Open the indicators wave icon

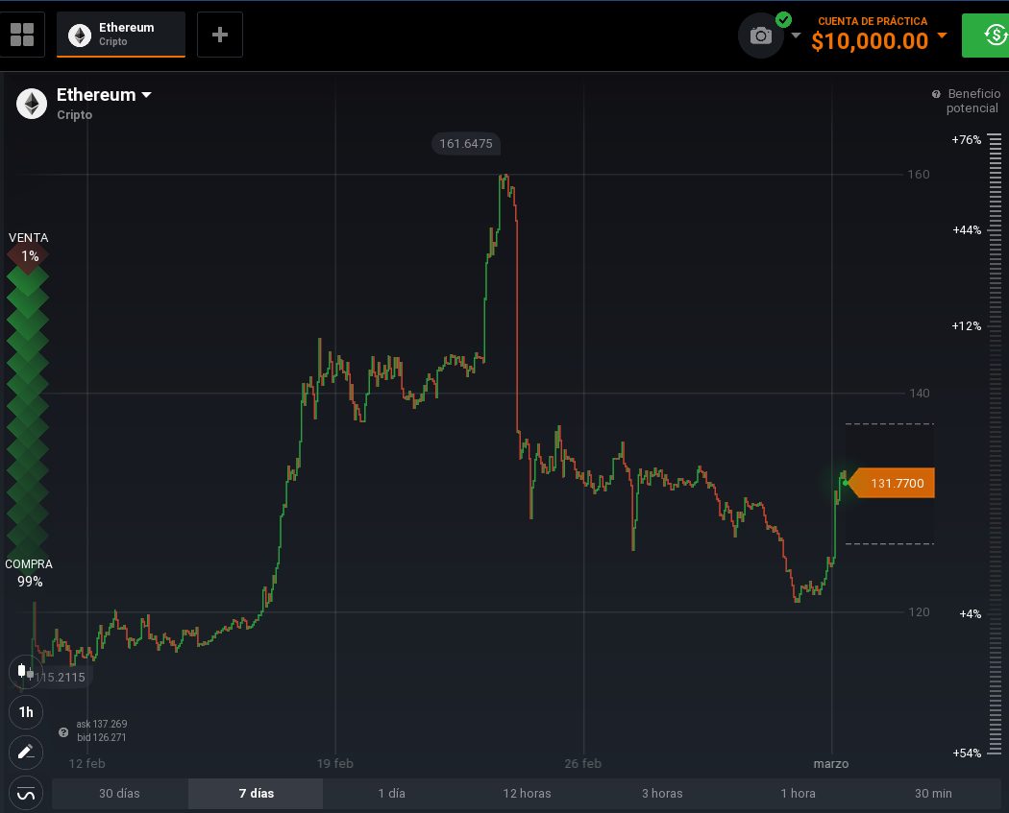pyautogui.click(x=26, y=795)
